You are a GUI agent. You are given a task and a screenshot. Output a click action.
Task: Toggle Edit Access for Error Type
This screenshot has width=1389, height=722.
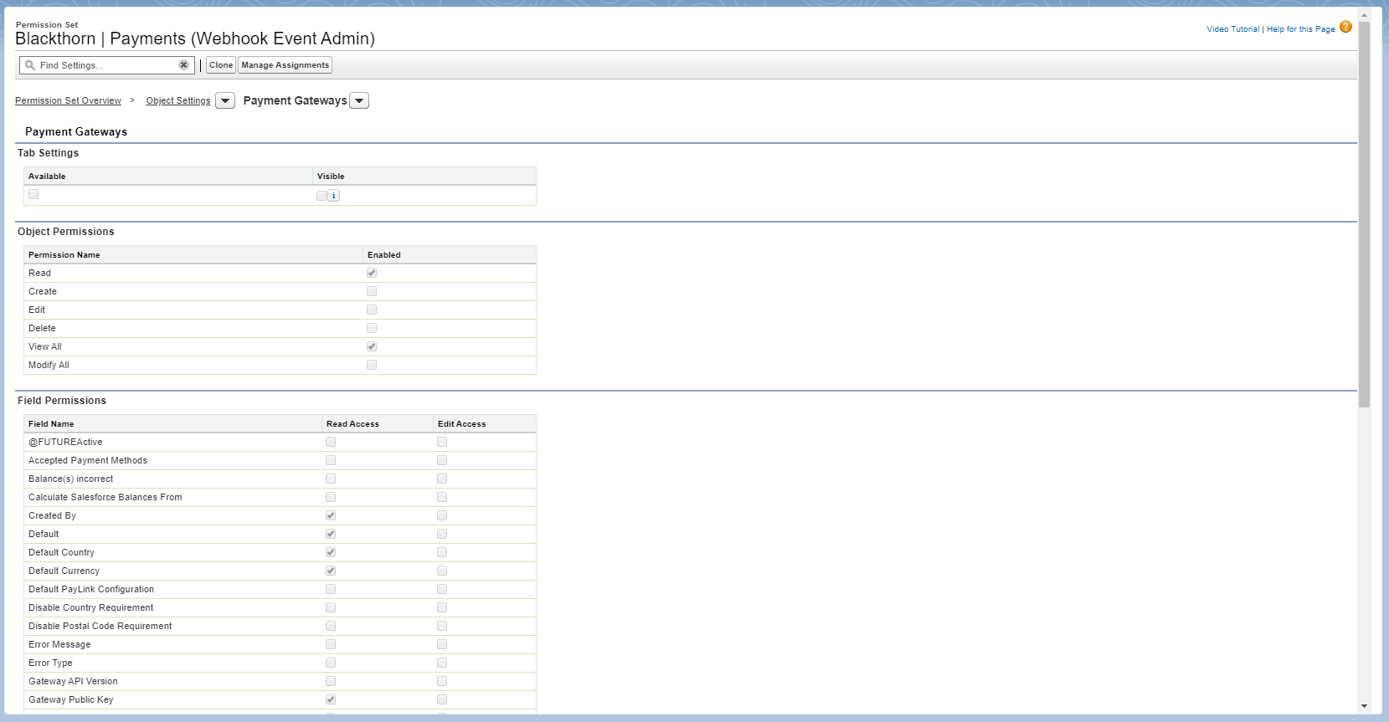(442, 663)
